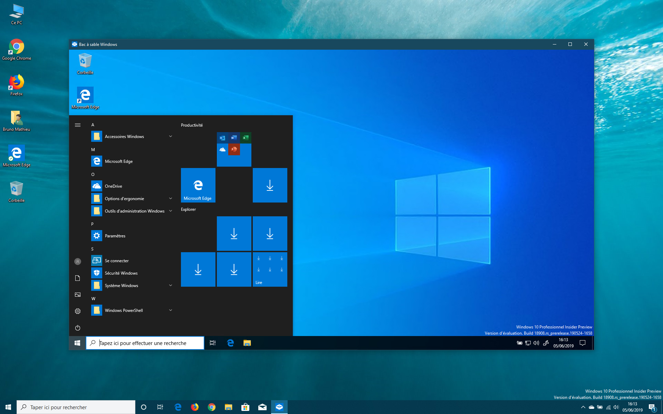Screen dimensions: 663x414
Task: Click host taskbar clock and date
Action: coord(632,407)
